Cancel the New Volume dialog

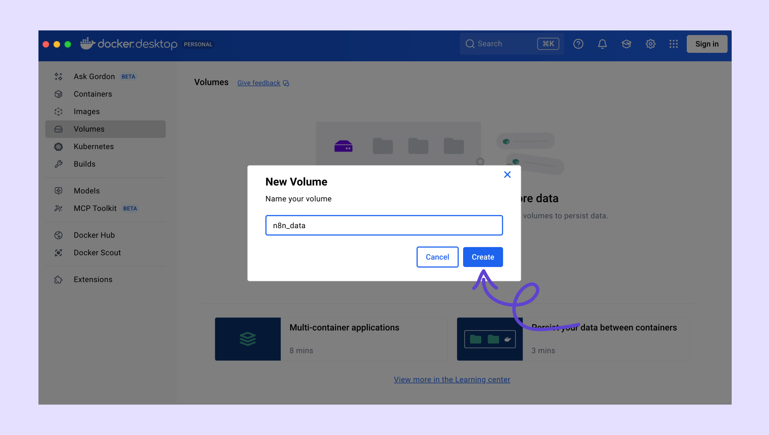pyautogui.click(x=437, y=257)
